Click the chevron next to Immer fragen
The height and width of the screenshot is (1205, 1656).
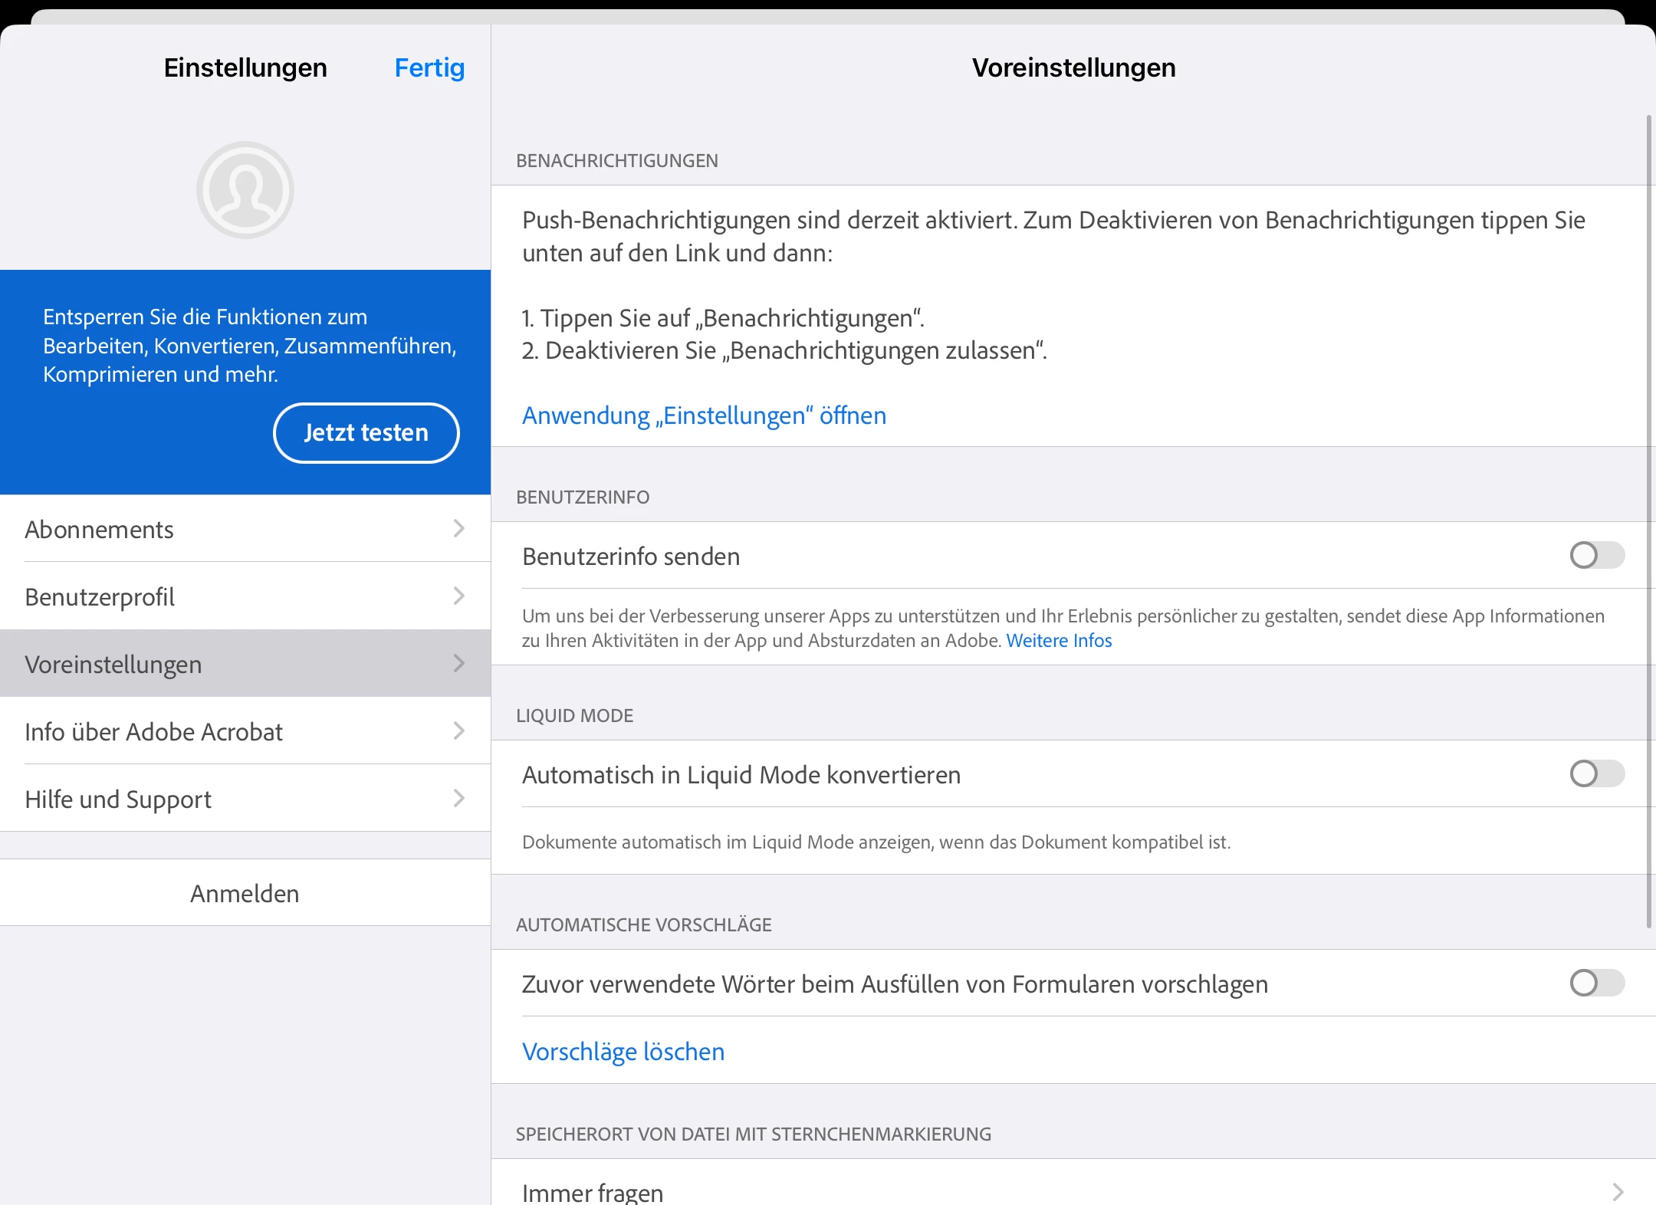click(1618, 1191)
